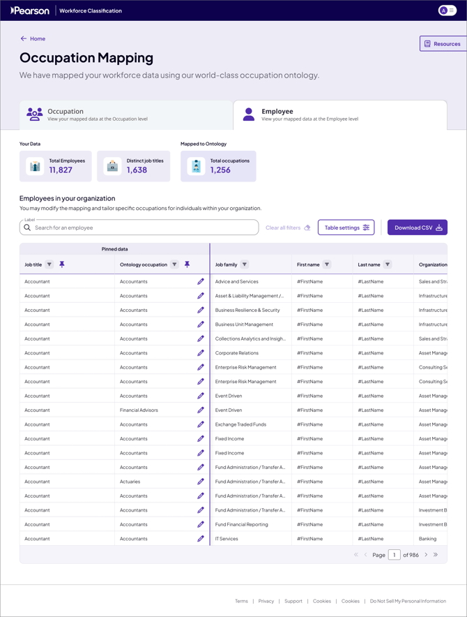Viewport: 467px width, 617px height.
Task: Unpin the Job title column
Action: [62, 265]
